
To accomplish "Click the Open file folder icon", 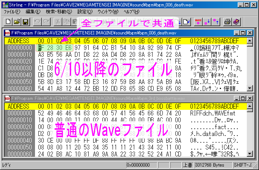I will click(16, 22).
